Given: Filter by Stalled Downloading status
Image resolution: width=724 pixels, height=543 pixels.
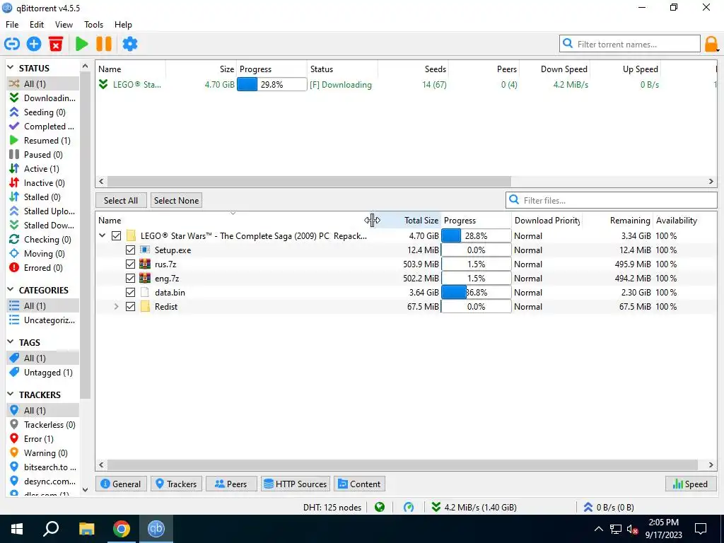Looking at the screenshot, I should [42, 226].
